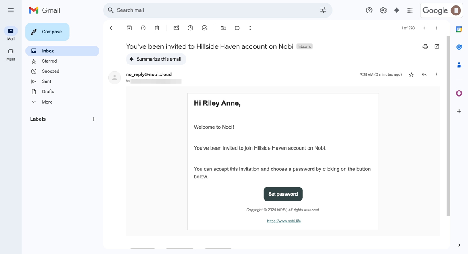Open the https://www.nobi.life link

[284, 221]
